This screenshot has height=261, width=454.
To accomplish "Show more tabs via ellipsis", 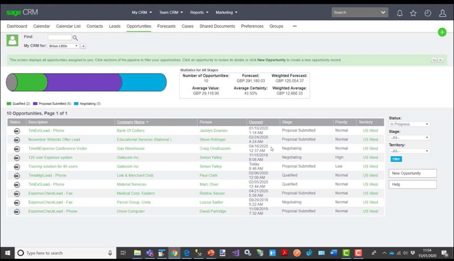I will [x=295, y=26].
